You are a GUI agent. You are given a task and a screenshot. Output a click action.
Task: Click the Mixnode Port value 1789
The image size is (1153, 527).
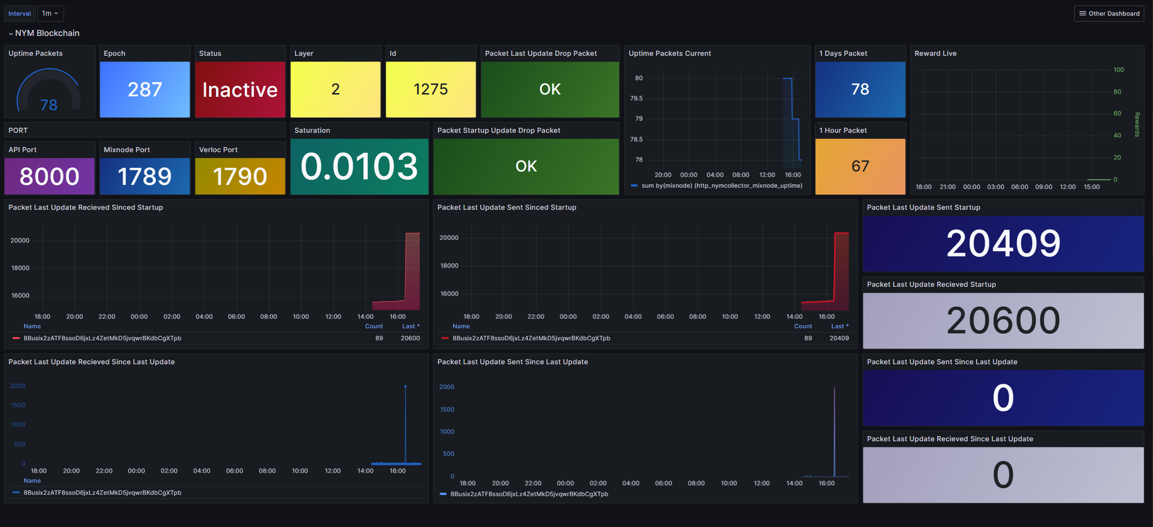(x=145, y=176)
